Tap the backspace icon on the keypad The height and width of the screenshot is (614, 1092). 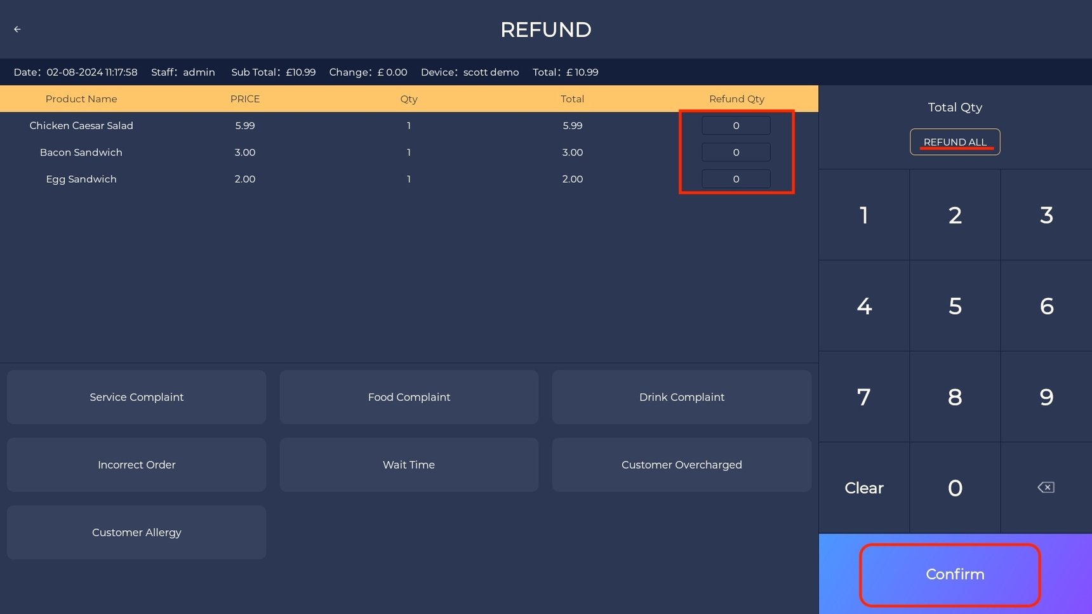[1046, 488]
